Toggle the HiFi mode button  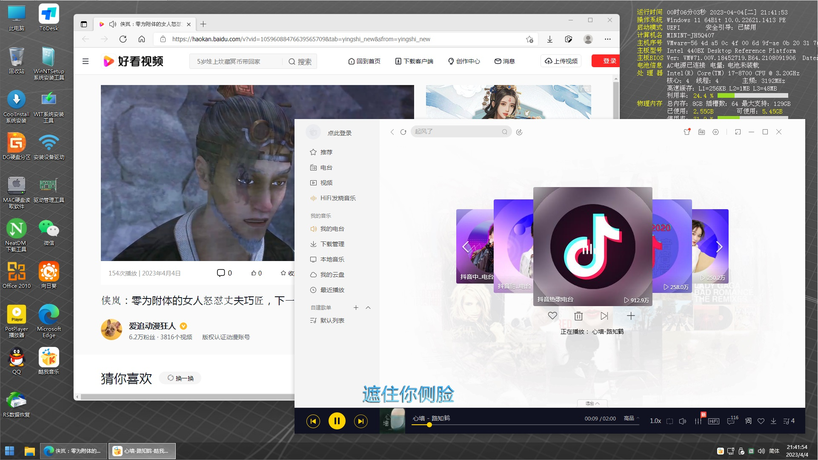(714, 421)
